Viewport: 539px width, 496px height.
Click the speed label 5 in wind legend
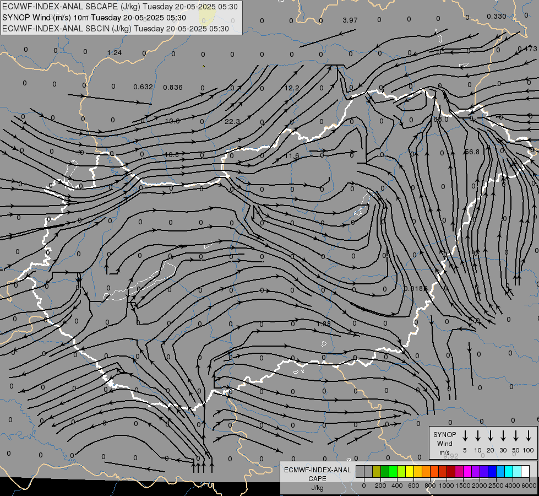click(465, 450)
